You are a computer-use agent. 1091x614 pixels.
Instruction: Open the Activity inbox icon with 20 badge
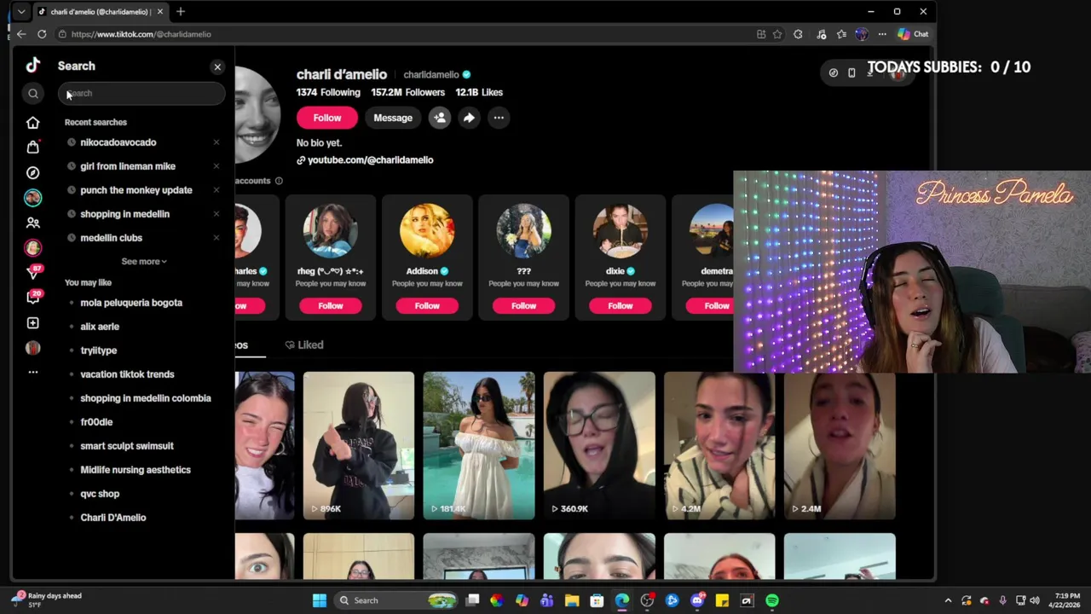tap(33, 298)
